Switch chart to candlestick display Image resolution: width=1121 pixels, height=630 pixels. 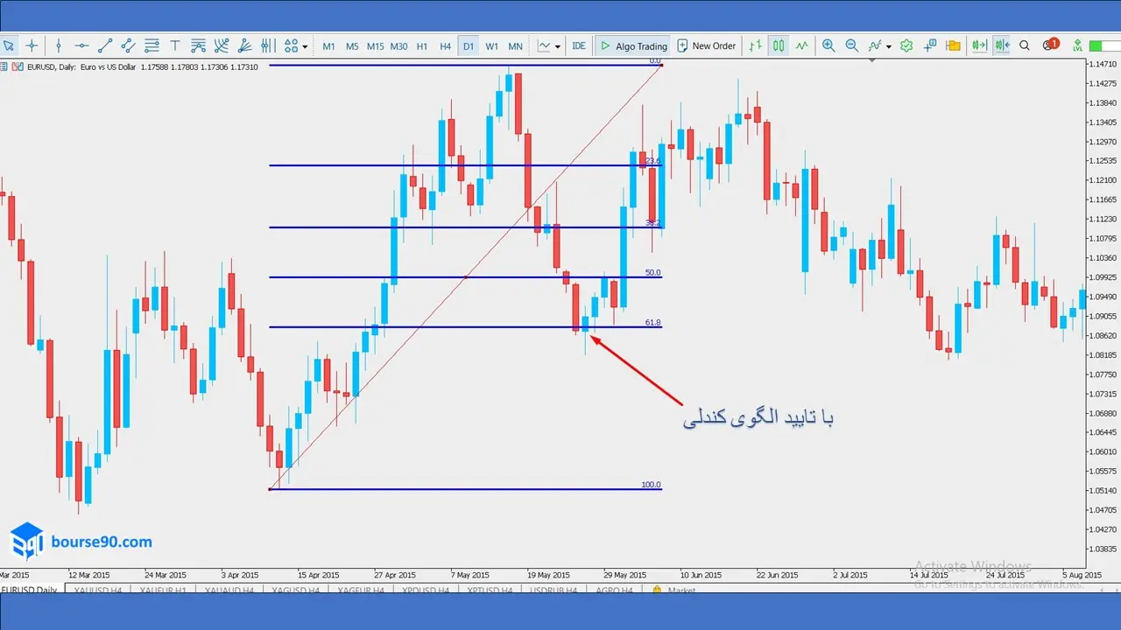coord(778,45)
